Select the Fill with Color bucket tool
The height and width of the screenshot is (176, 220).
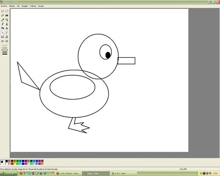click(7, 15)
